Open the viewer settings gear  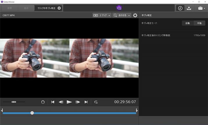click(135, 15)
